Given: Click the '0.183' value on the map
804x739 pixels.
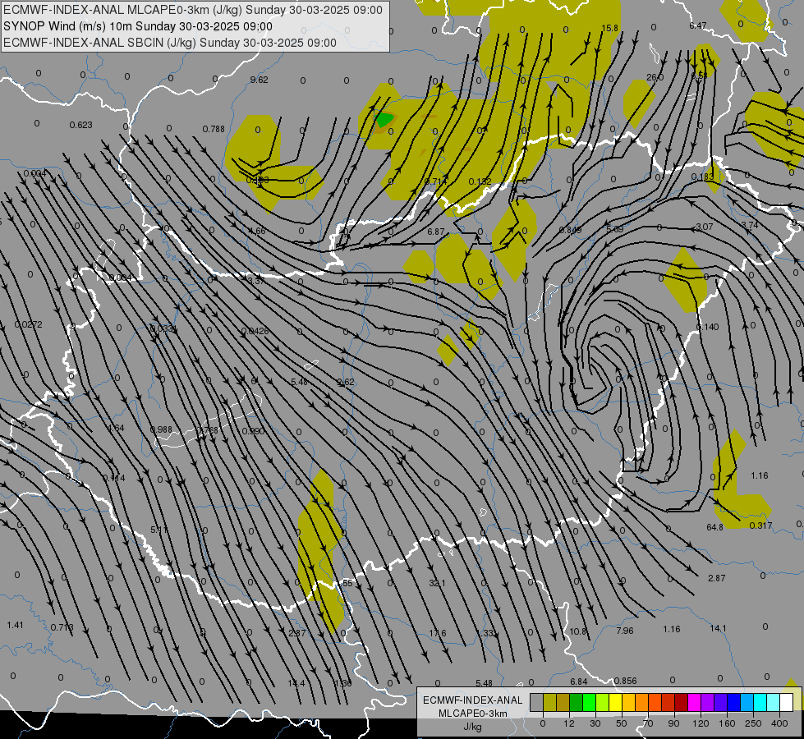Looking at the screenshot, I should (x=702, y=177).
